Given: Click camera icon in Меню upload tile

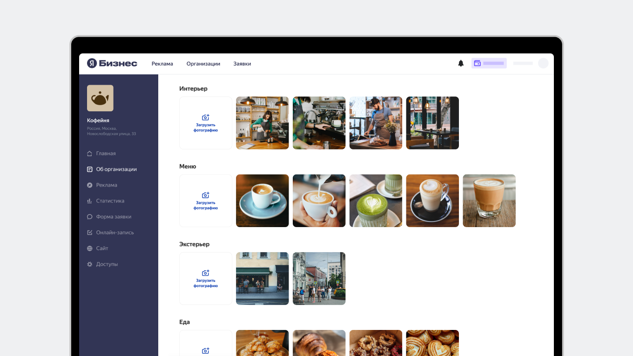Looking at the screenshot, I should point(206,195).
